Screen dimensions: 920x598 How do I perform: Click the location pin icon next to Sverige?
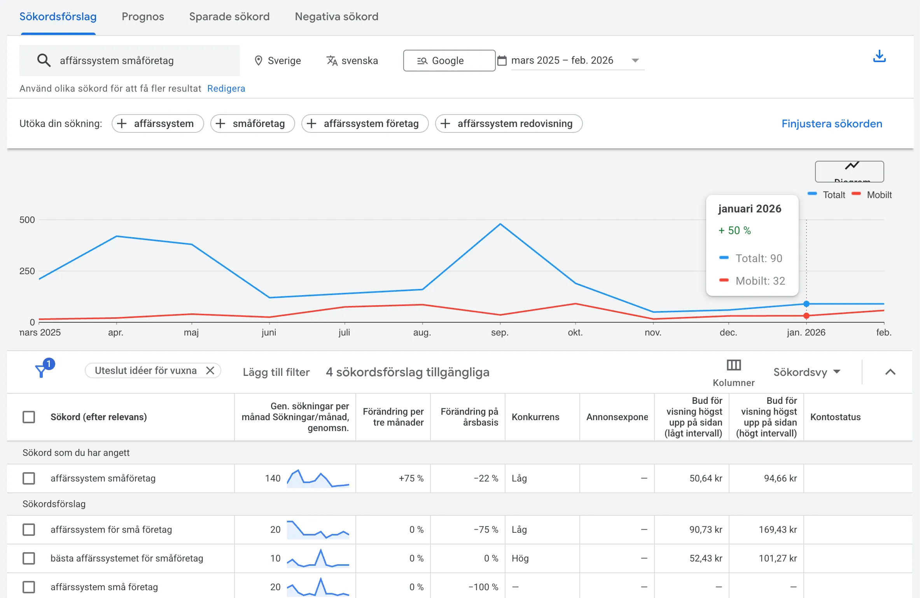(x=259, y=60)
